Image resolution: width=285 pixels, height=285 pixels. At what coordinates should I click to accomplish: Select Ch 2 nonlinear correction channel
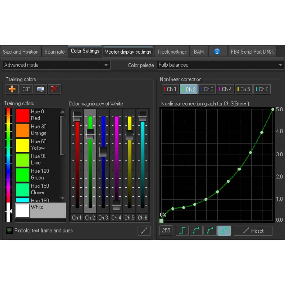189,89
